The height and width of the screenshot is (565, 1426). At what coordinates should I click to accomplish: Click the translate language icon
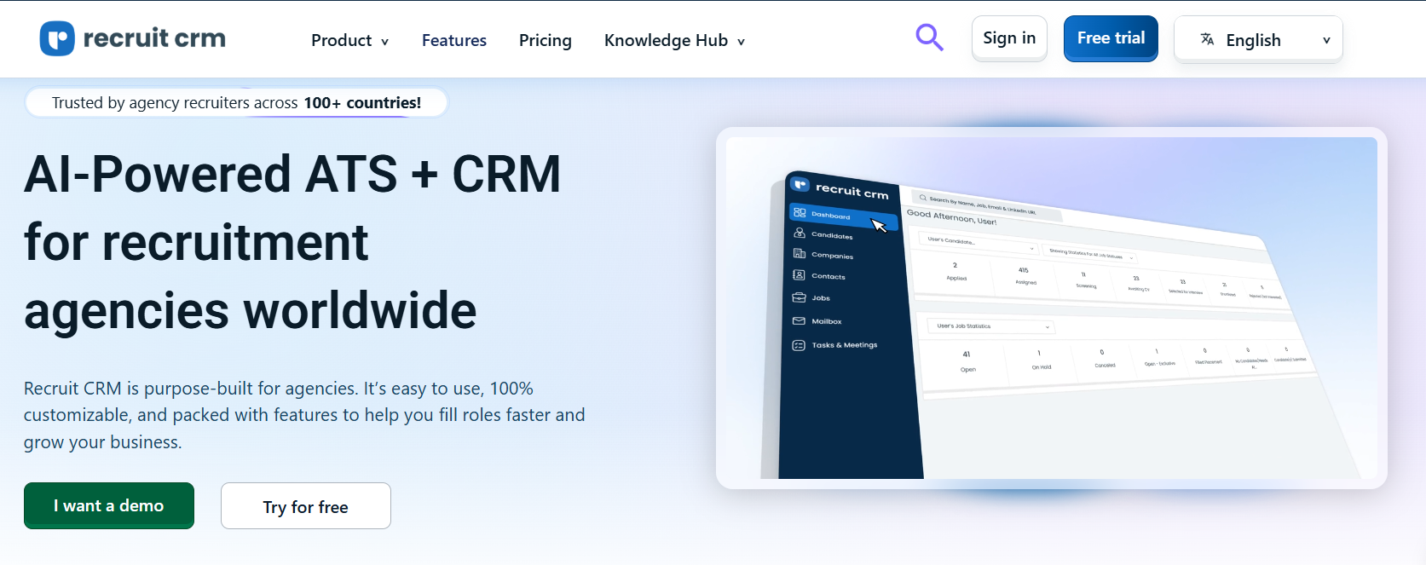click(x=1207, y=39)
